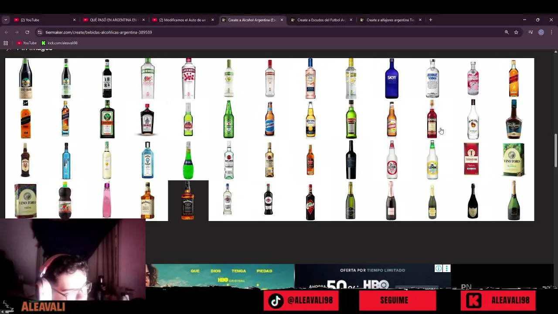
Task: Switch to alfajores argentina tab
Action: click(390, 20)
